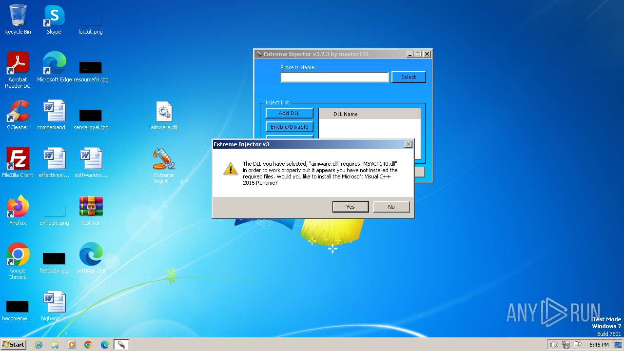The image size is (624, 351).
Task: Open the Recycle Bin desktop icon
Action: point(18,19)
